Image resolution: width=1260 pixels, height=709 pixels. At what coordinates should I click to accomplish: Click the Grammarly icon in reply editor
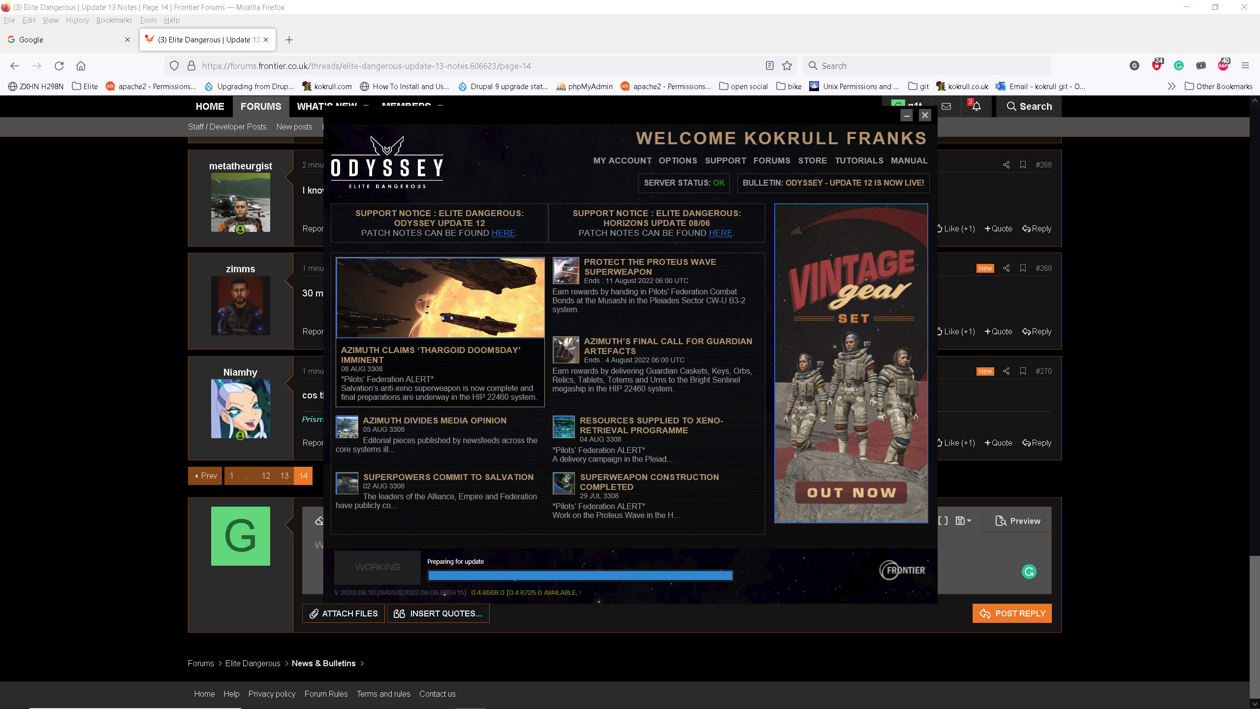(1029, 572)
